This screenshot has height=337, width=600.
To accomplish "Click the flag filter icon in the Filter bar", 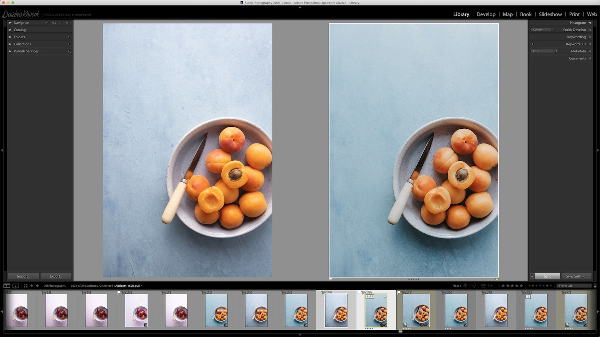I will coord(465,285).
